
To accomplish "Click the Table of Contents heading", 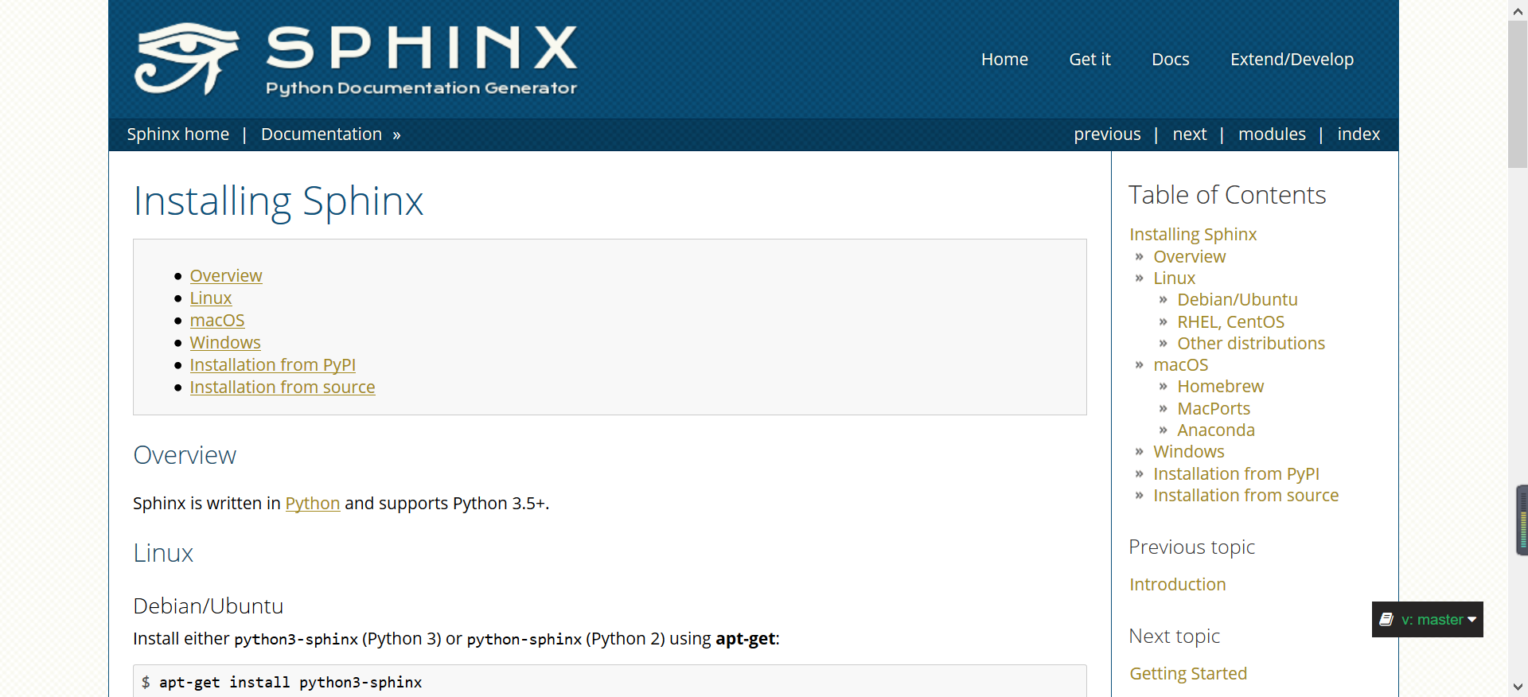I will point(1227,195).
